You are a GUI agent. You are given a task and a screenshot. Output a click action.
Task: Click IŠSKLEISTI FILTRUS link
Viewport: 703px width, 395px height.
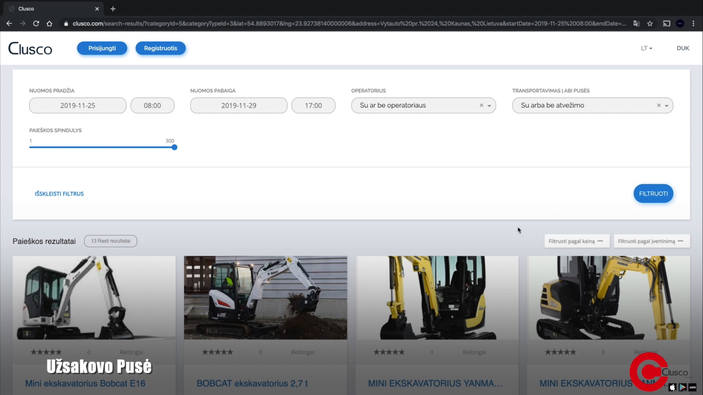(x=59, y=194)
